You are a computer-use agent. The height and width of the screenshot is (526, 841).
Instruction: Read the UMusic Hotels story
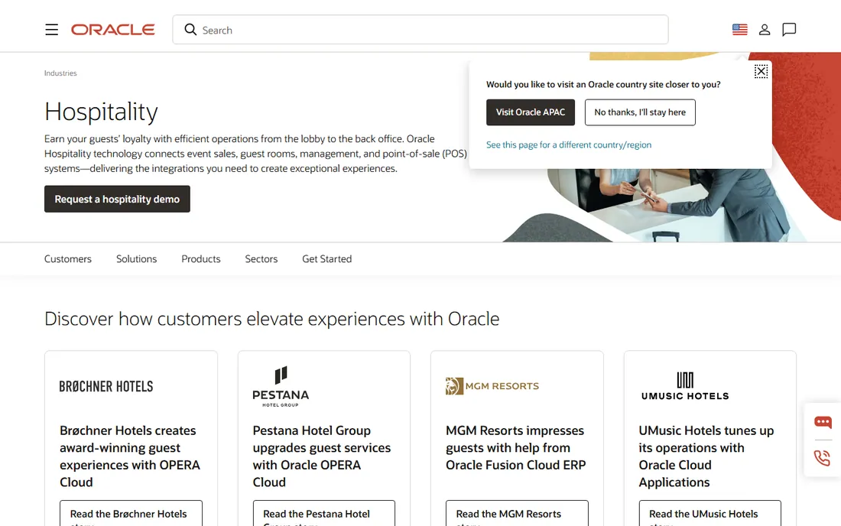click(x=709, y=514)
